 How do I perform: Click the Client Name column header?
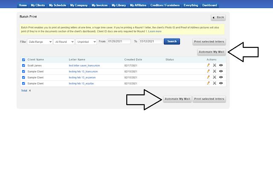[35, 60]
